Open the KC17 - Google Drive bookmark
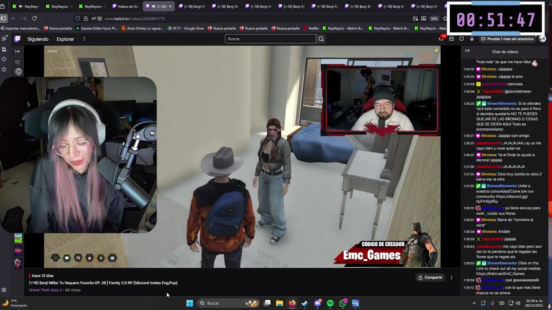Screen dimensions: 552x310 (x=185, y=28)
